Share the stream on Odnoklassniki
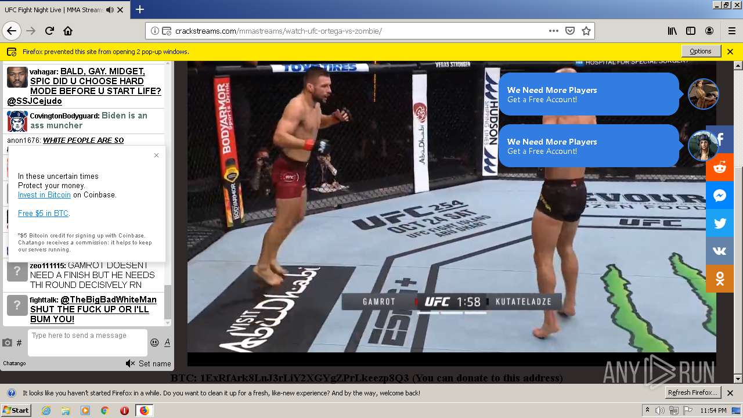743x418 pixels. pos(720,279)
